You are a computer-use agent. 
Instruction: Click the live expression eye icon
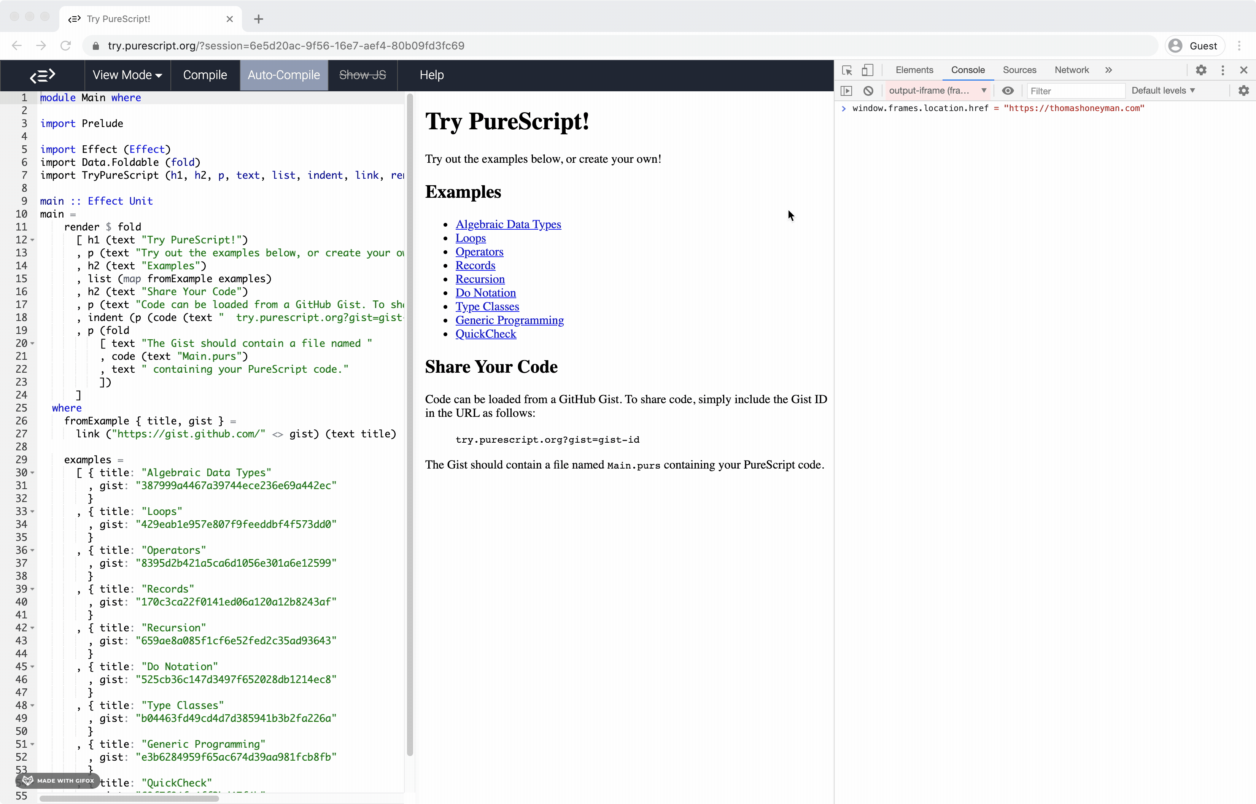pyautogui.click(x=1008, y=91)
